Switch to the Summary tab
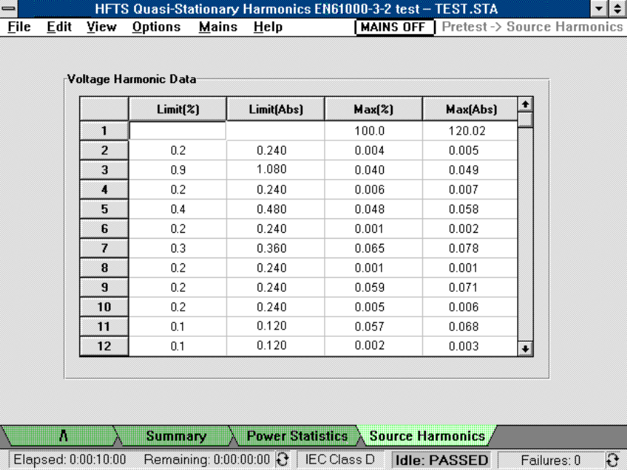 pyautogui.click(x=176, y=437)
